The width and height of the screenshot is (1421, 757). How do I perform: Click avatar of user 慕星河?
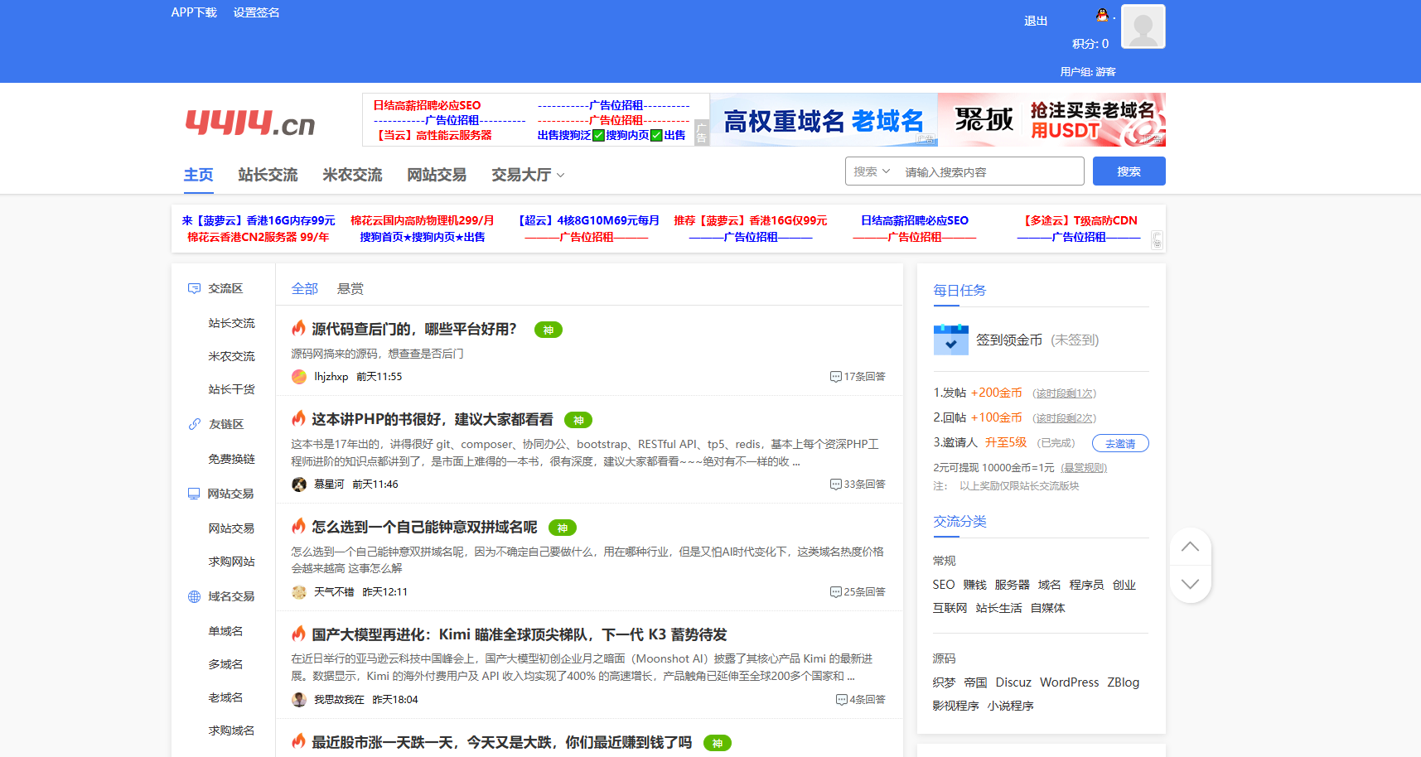tap(299, 485)
